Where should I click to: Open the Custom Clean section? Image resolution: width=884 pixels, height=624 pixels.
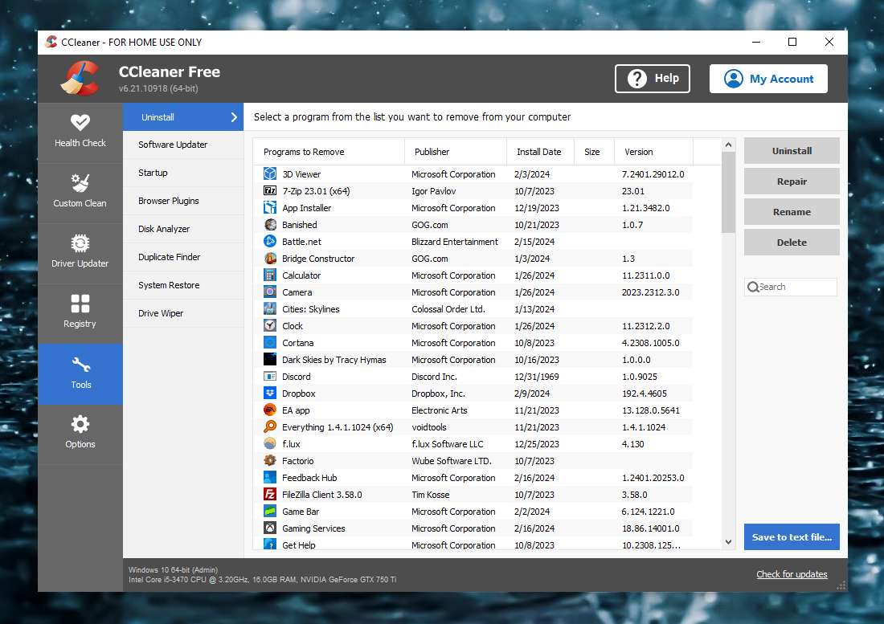(80, 192)
